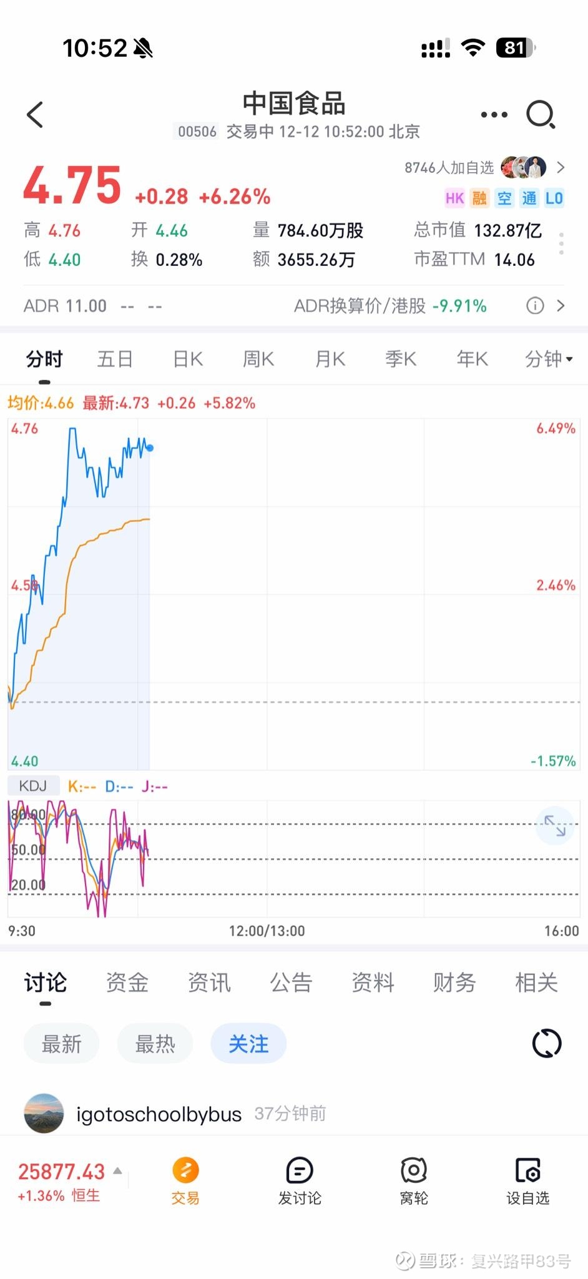Switch to the 日K chart tab
The image size is (588, 1279).
point(188,359)
